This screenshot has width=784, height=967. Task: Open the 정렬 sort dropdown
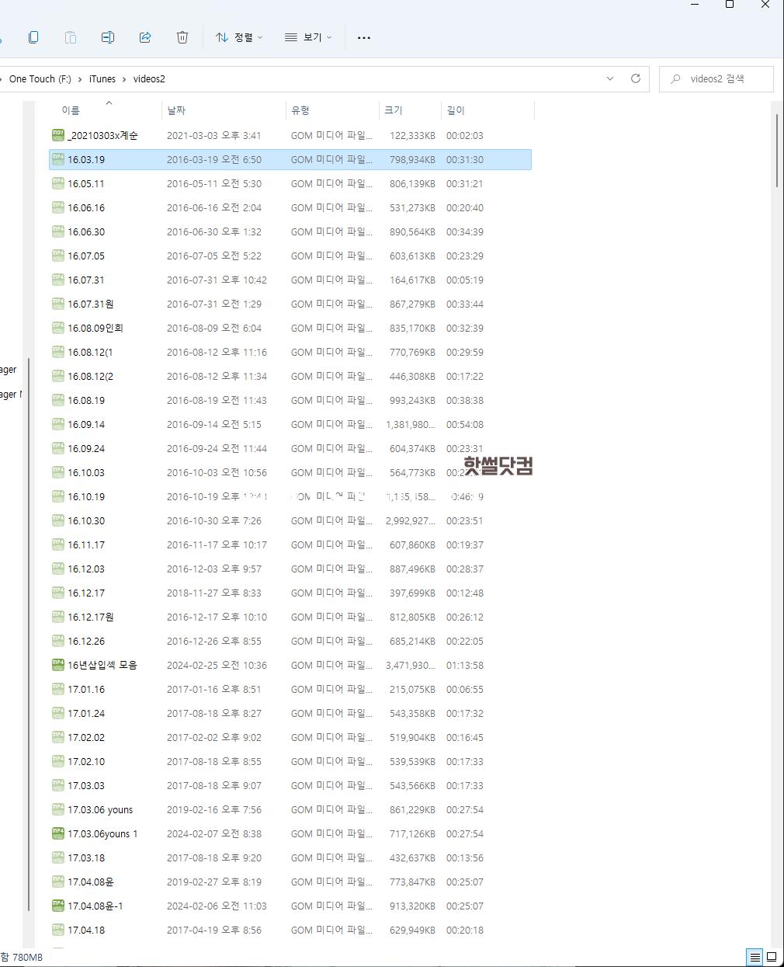tap(239, 37)
